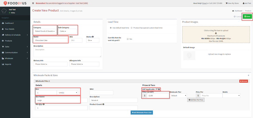
Task: Click the Name field with Chocolate Cake
Action: [50, 40]
